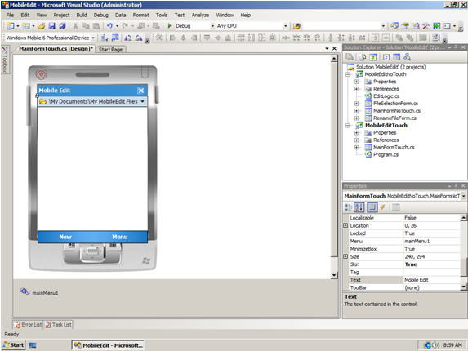Click Properties Window toolbar icon

click(x=405, y=26)
